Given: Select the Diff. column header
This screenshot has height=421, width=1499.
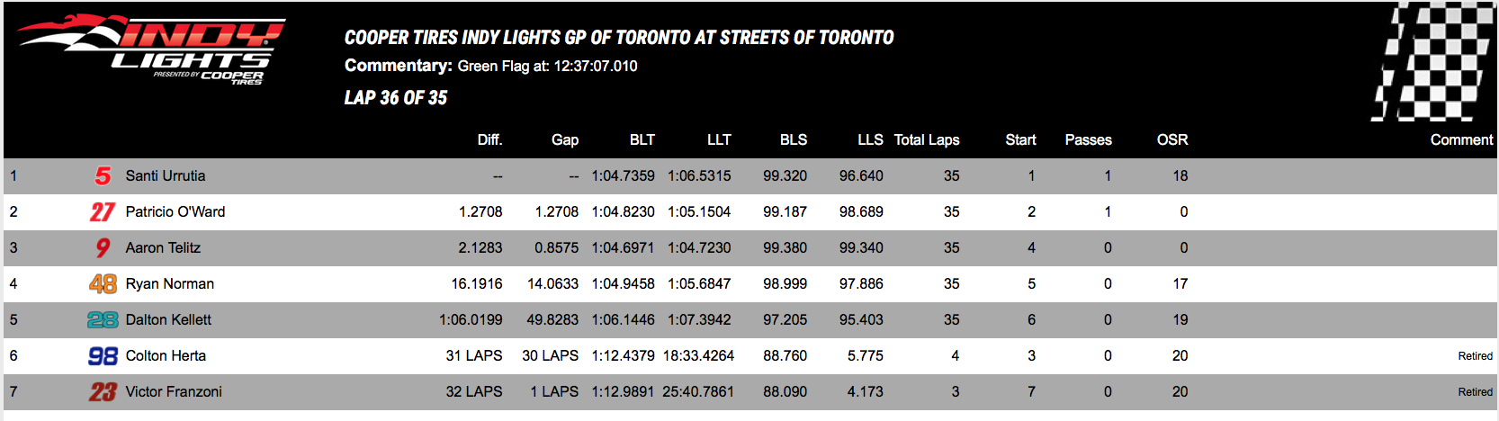Looking at the screenshot, I should (x=489, y=139).
